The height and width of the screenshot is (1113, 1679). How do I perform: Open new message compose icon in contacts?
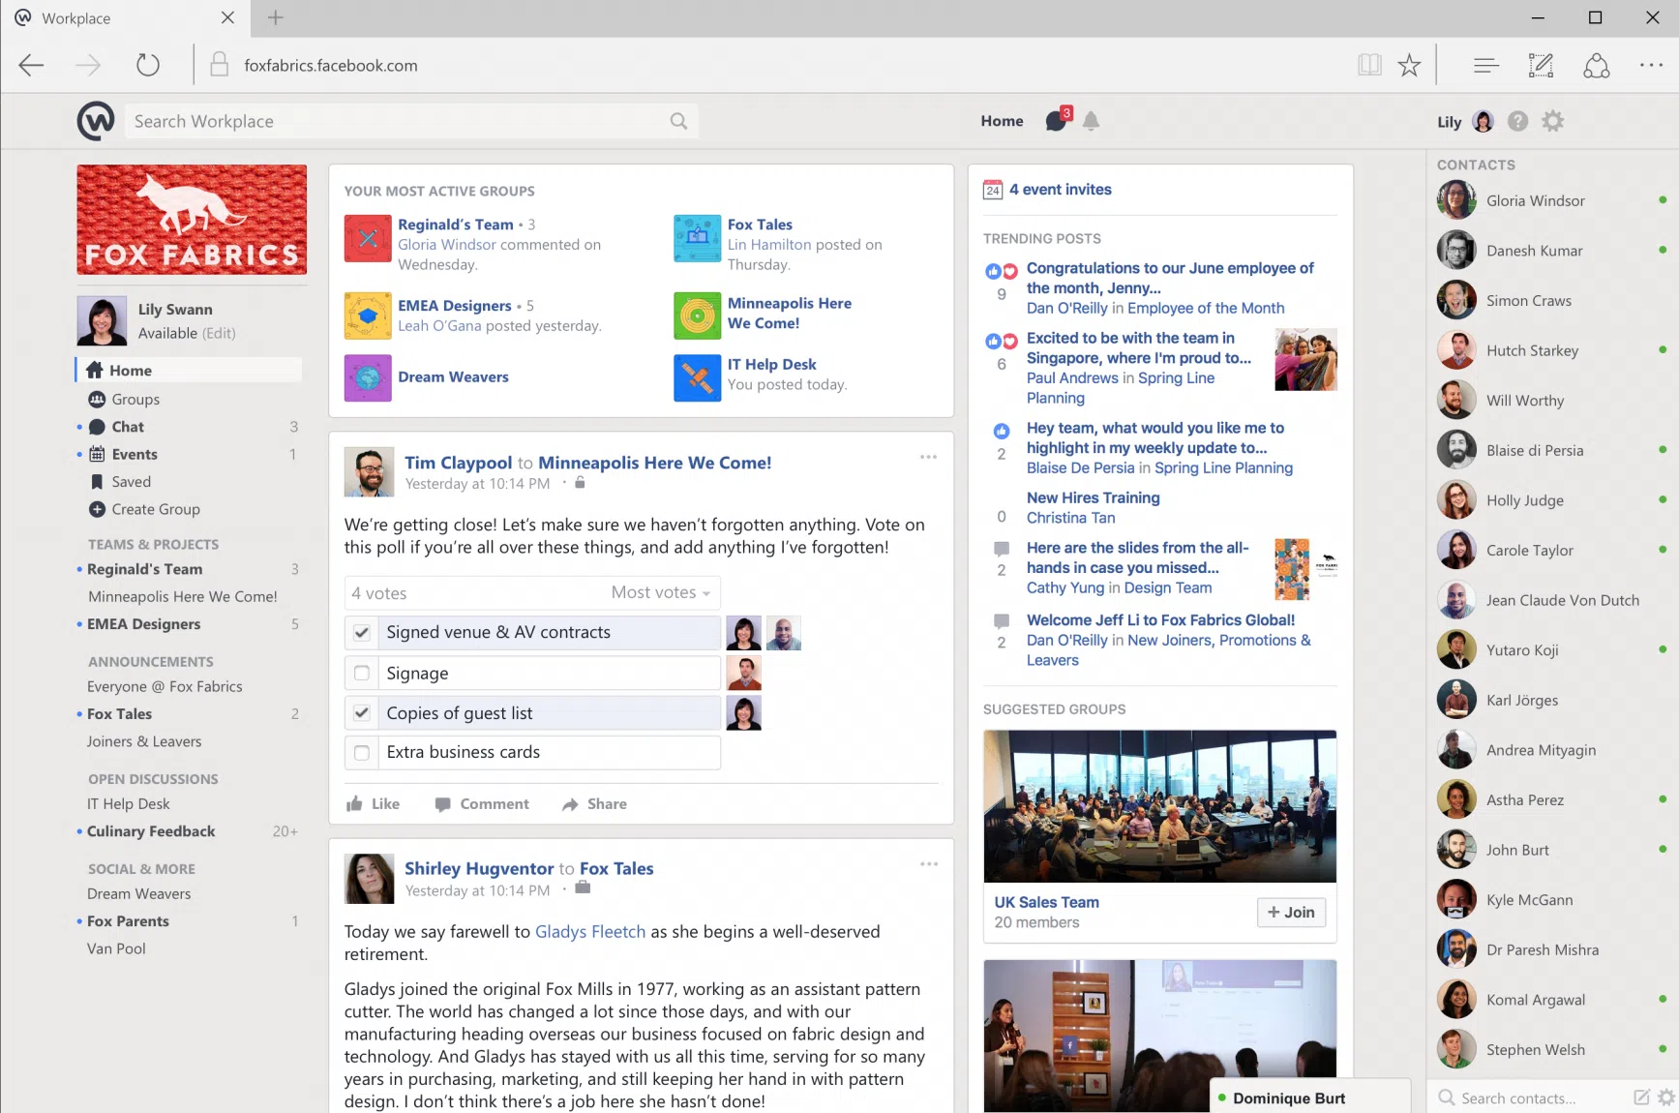click(1641, 1098)
